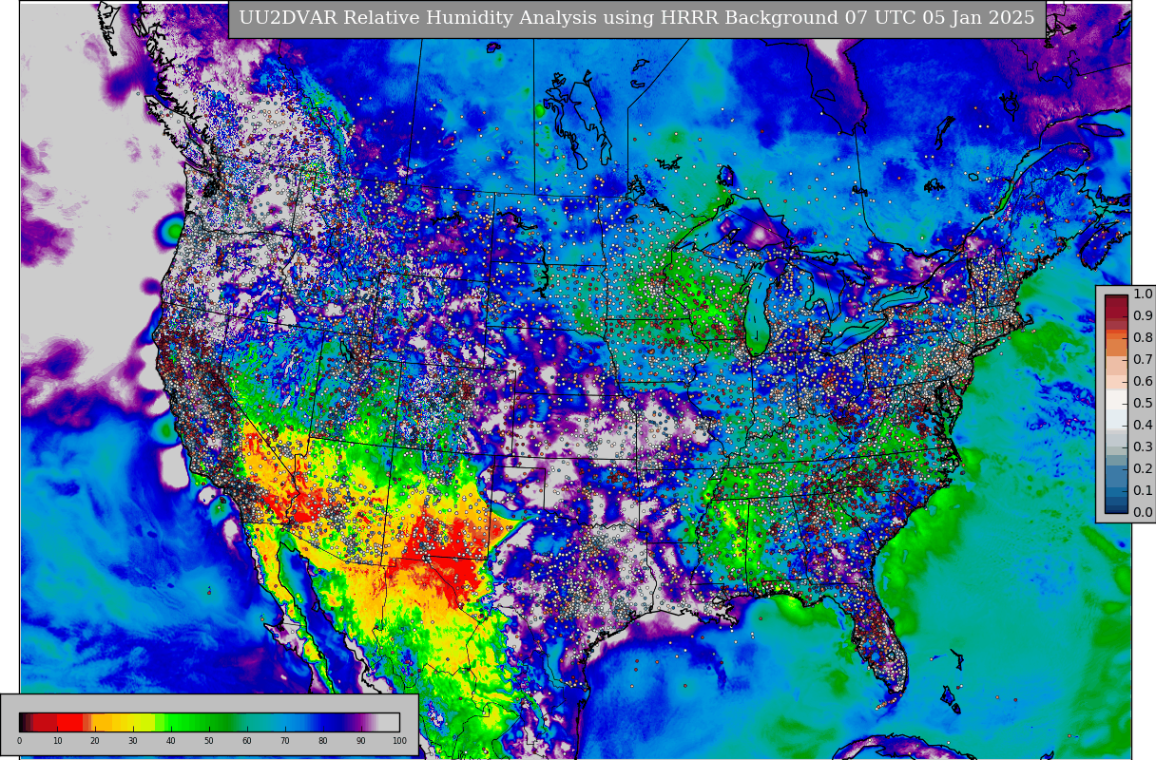Click the 30 tick label on the humidity colorbar

(133, 741)
